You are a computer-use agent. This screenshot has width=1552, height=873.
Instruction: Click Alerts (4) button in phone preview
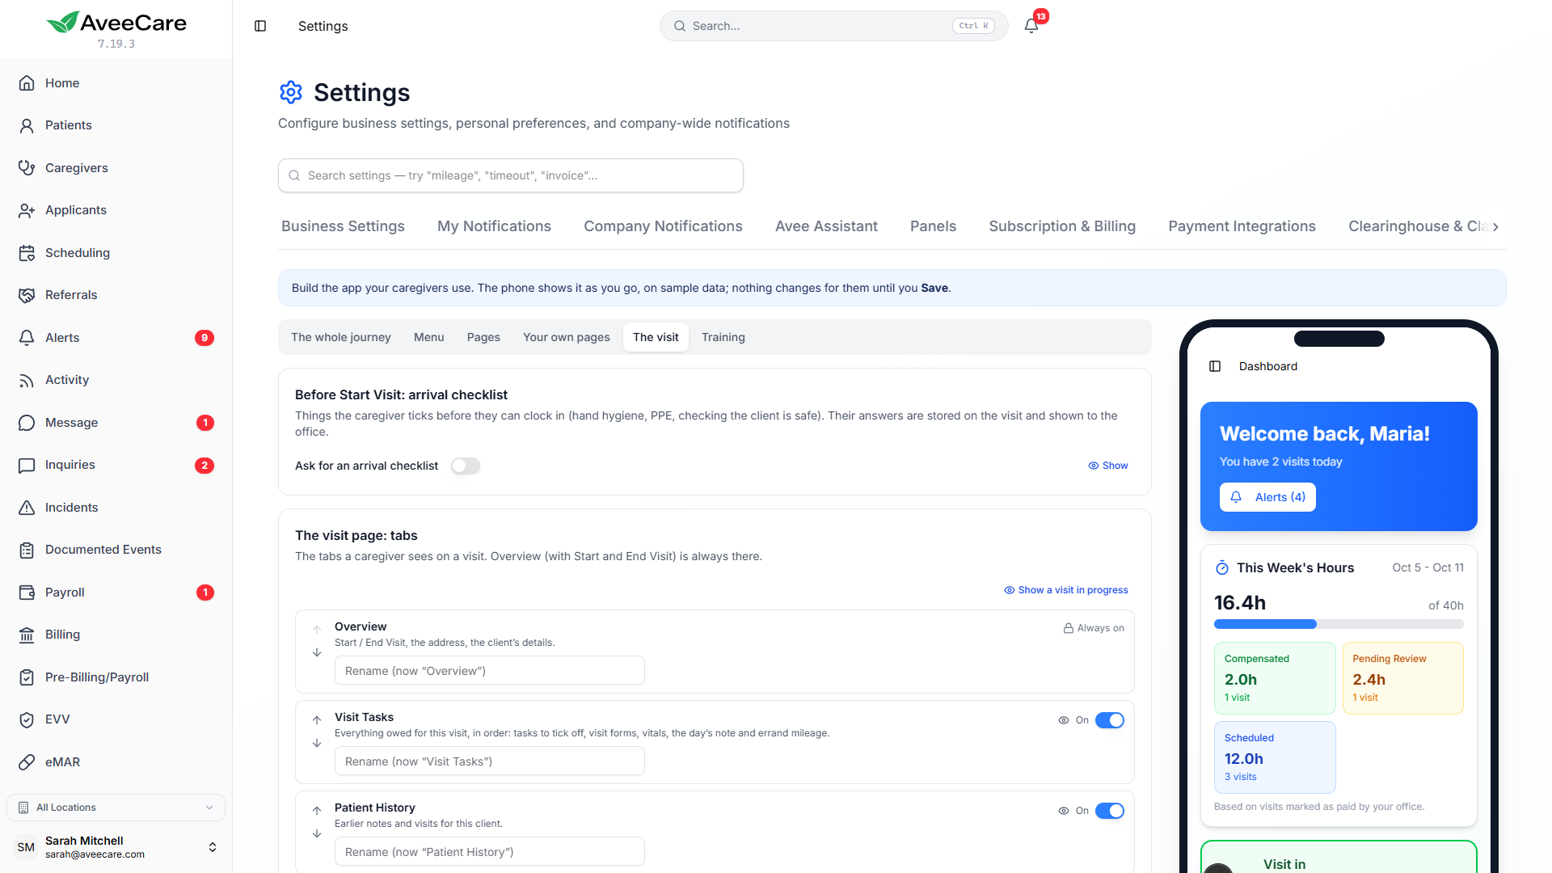coord(1267,497)
